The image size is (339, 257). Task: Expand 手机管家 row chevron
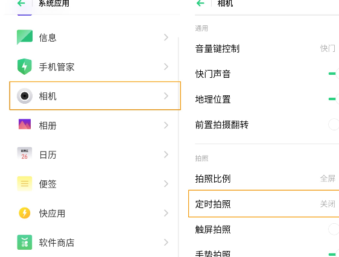tap(166, 66)
